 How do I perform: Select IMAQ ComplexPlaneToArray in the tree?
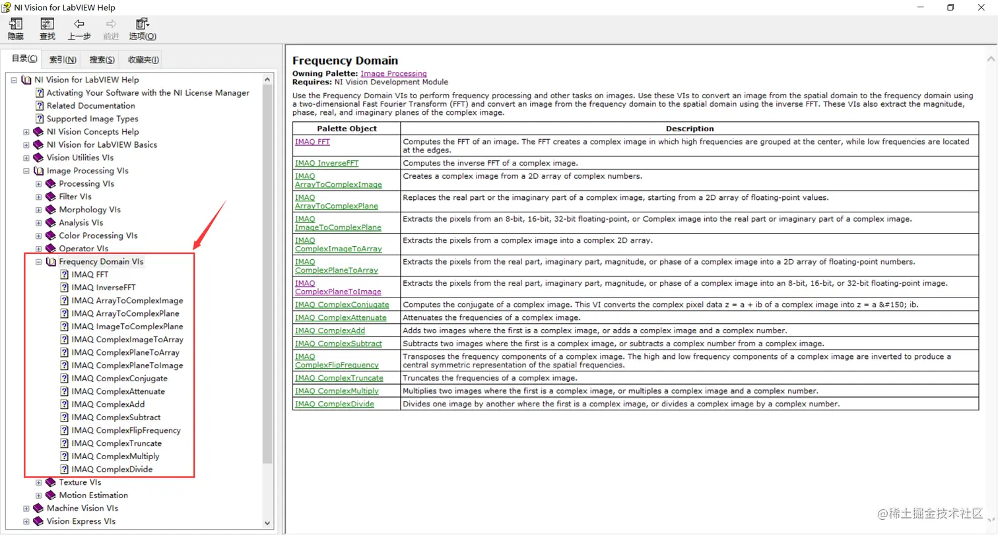125,352
